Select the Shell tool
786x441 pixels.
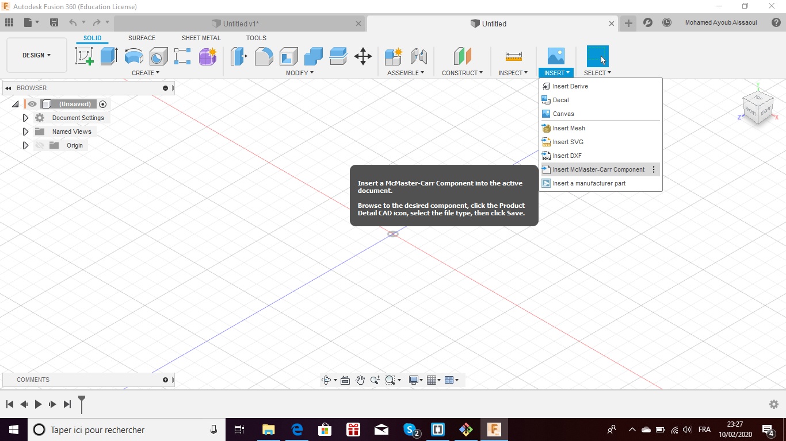coord(289,56)
